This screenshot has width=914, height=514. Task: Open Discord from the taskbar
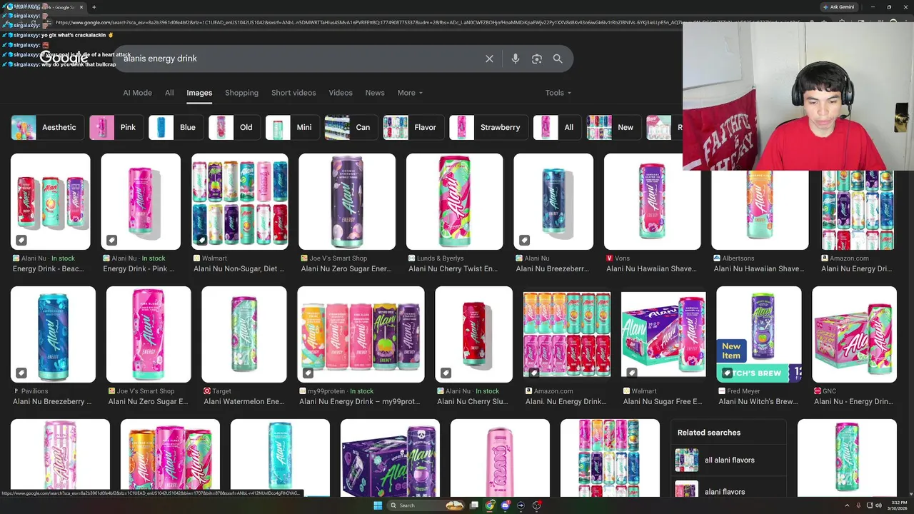click(506, 505)
